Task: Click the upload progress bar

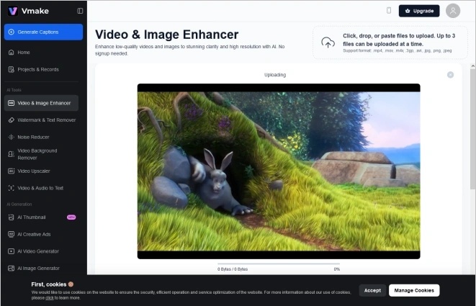Action: [279, 264]
